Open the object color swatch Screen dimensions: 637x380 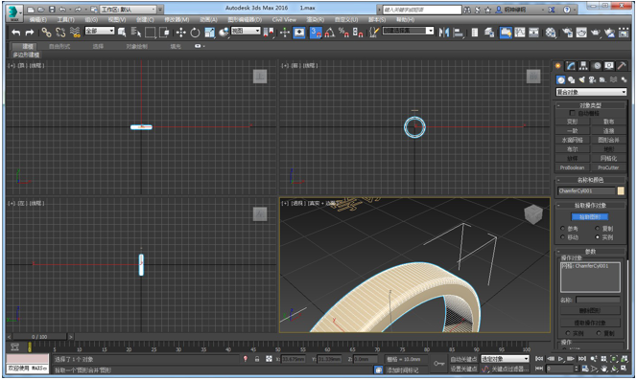[x=621, y=190]
